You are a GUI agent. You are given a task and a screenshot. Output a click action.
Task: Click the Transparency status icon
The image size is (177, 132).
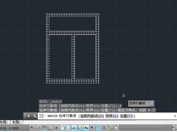tap(98, 128)
